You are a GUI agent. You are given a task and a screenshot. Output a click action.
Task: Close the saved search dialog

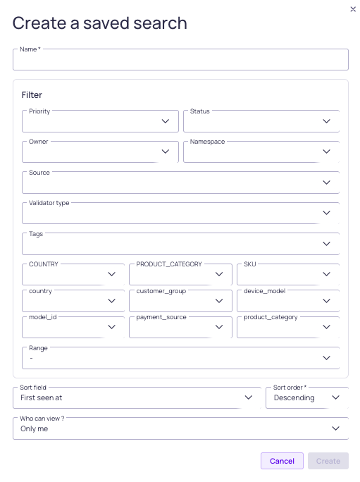pos(353,9)
